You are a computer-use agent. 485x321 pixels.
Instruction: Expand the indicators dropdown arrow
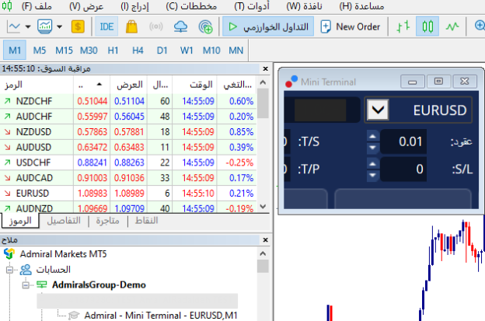click(x=59, y=27)
